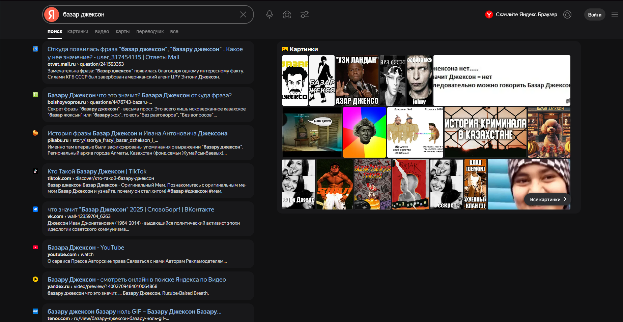Click the Yandex Browser logo icon

click(x=489, y=14)
